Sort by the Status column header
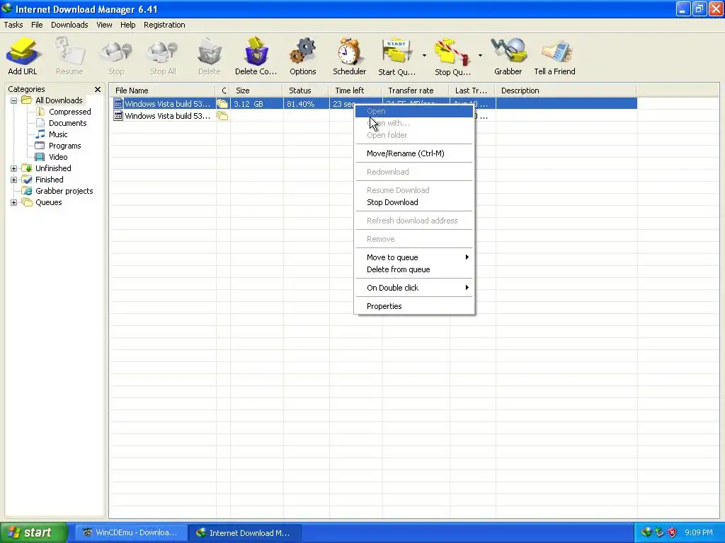This screenshot has width=725, height=543. tap(305, 90)
